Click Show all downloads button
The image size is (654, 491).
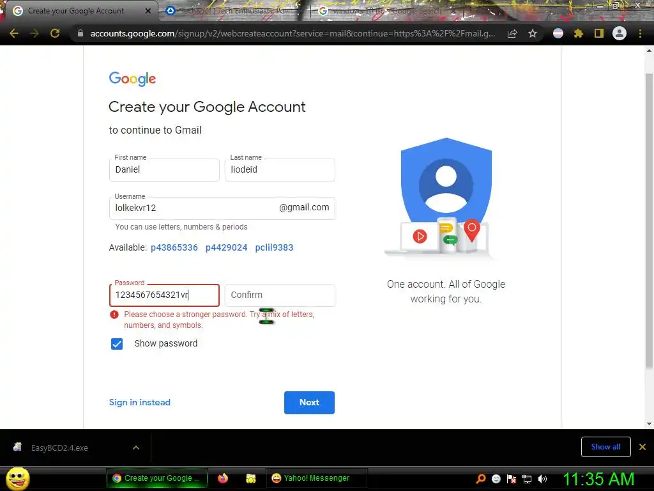[605, 447]
